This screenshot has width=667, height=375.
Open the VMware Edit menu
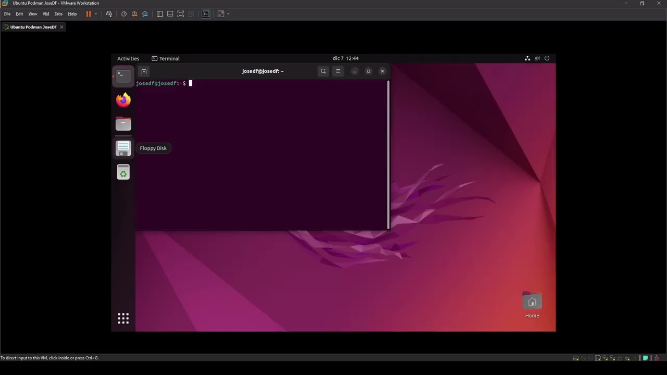coord(19,14)
